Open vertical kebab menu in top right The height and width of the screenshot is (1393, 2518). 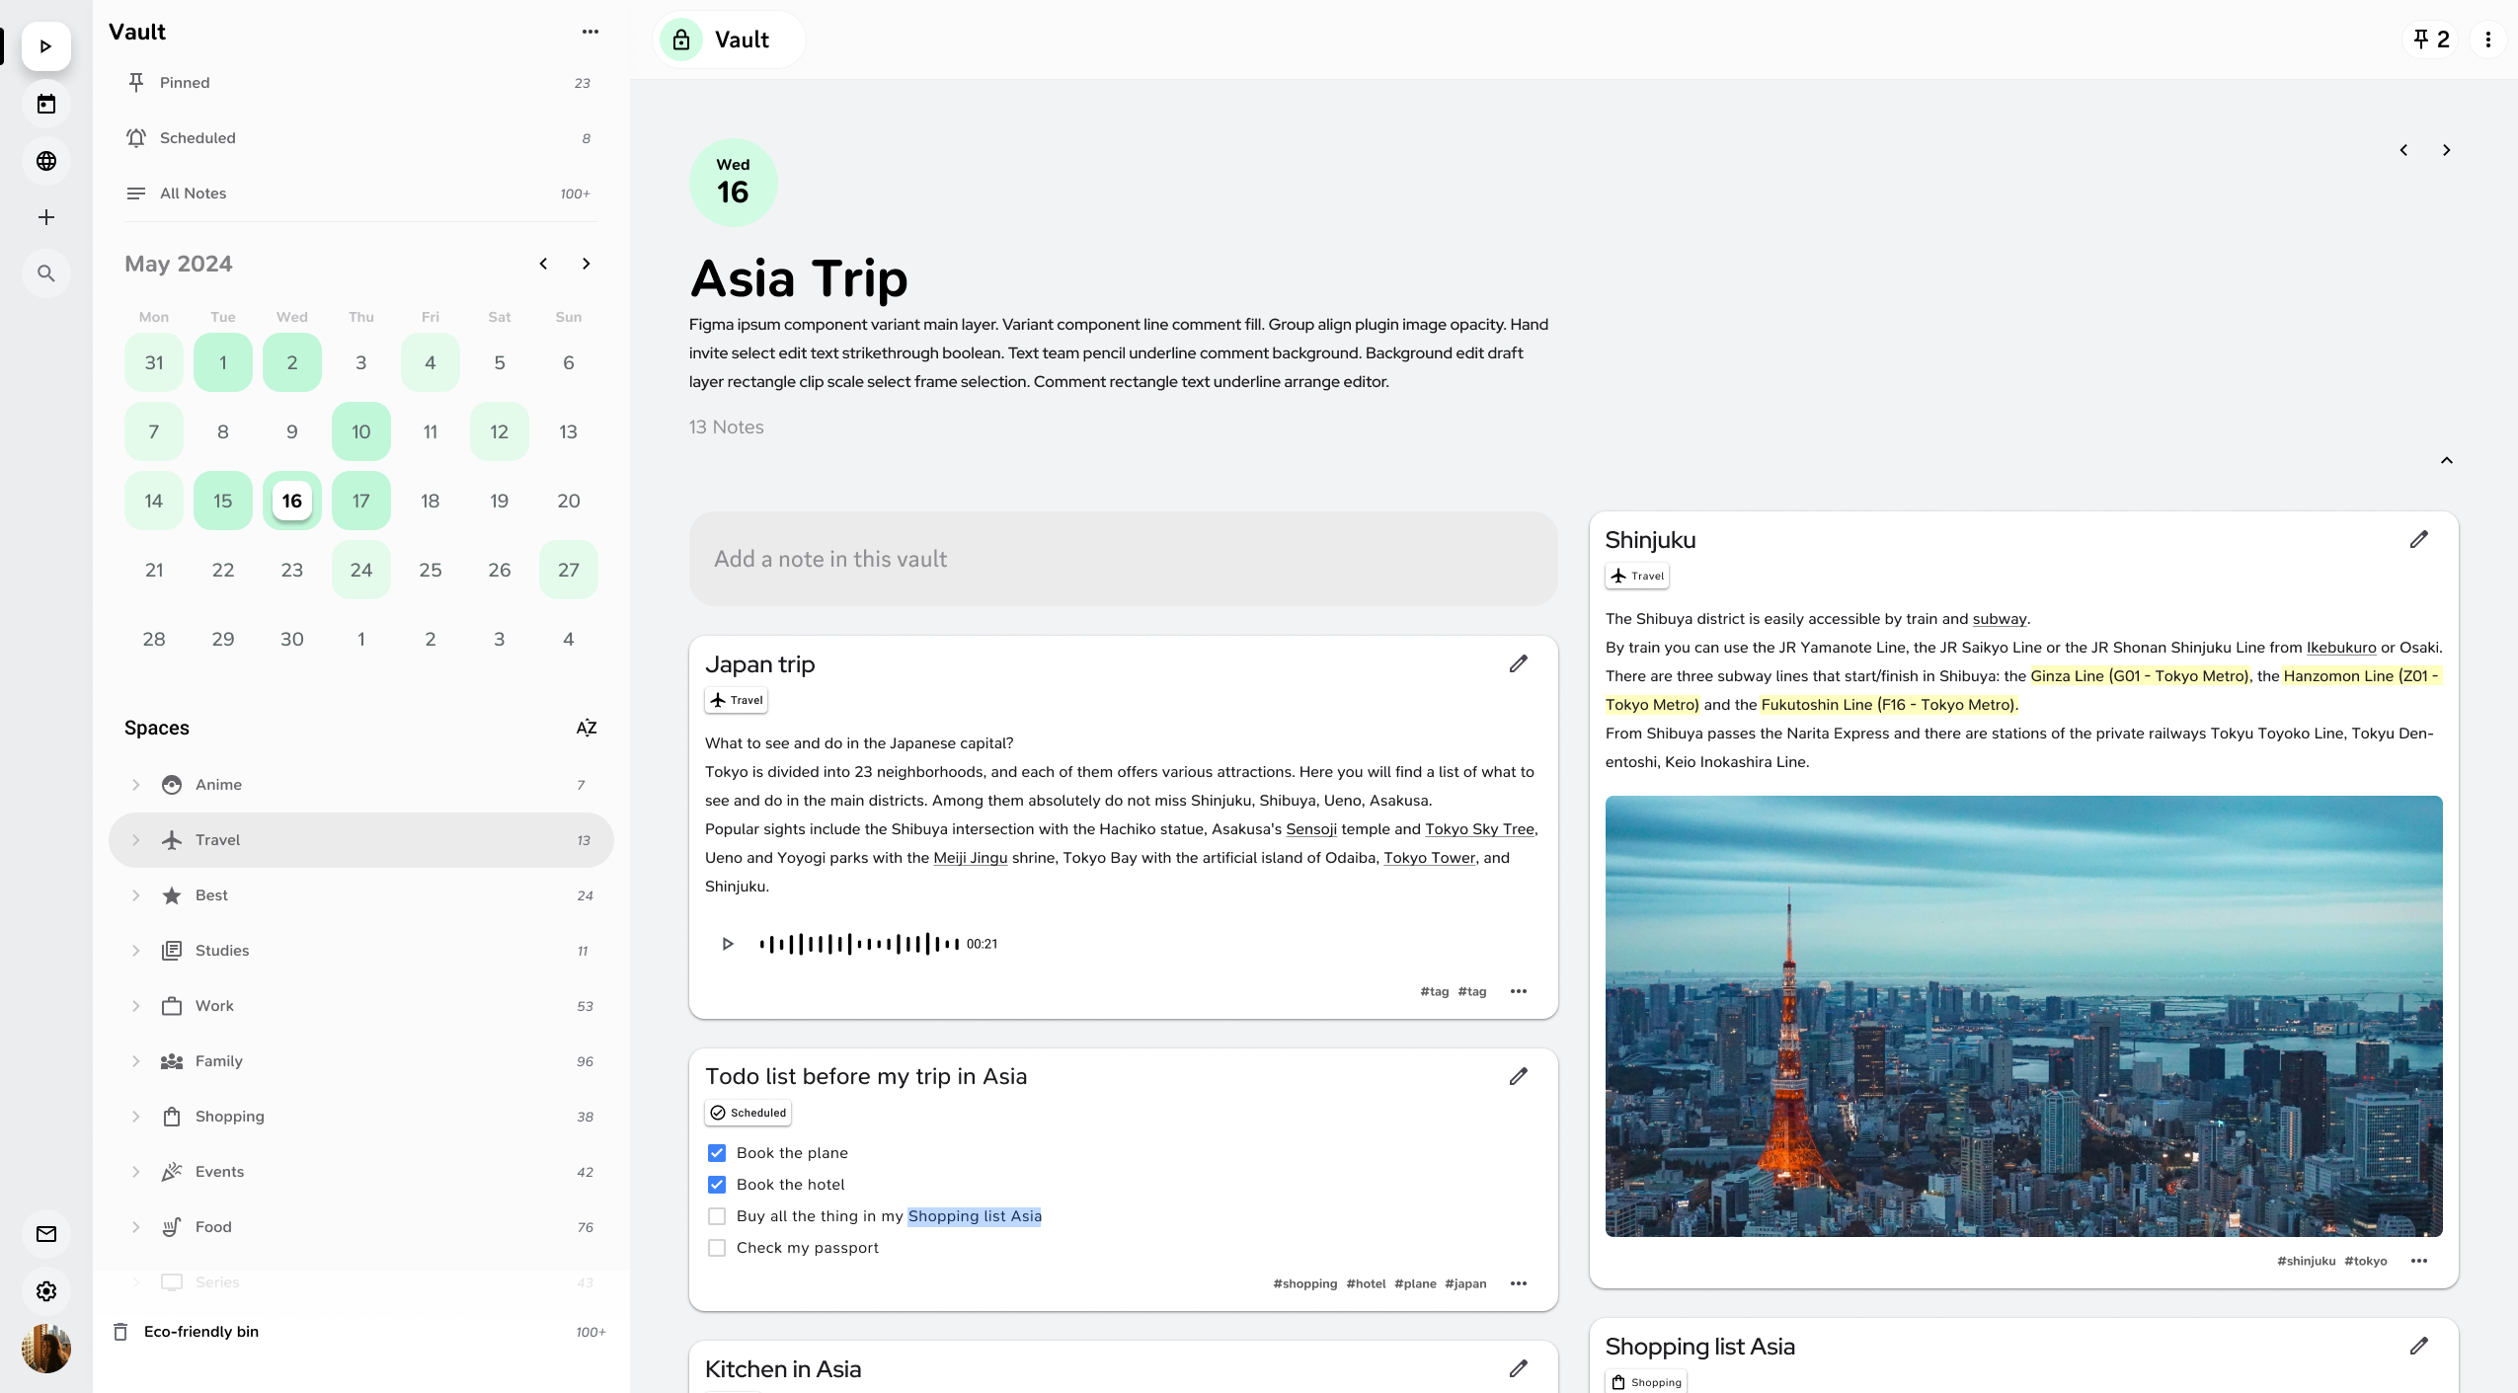point(2487,39)
